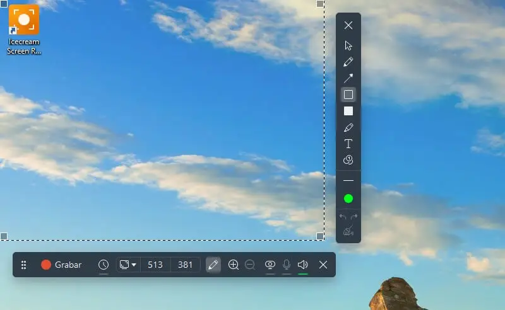The width and height of the screenshot is (505, 310).
Task: Select the outlined rectangle tool
Action: (348, 95)
